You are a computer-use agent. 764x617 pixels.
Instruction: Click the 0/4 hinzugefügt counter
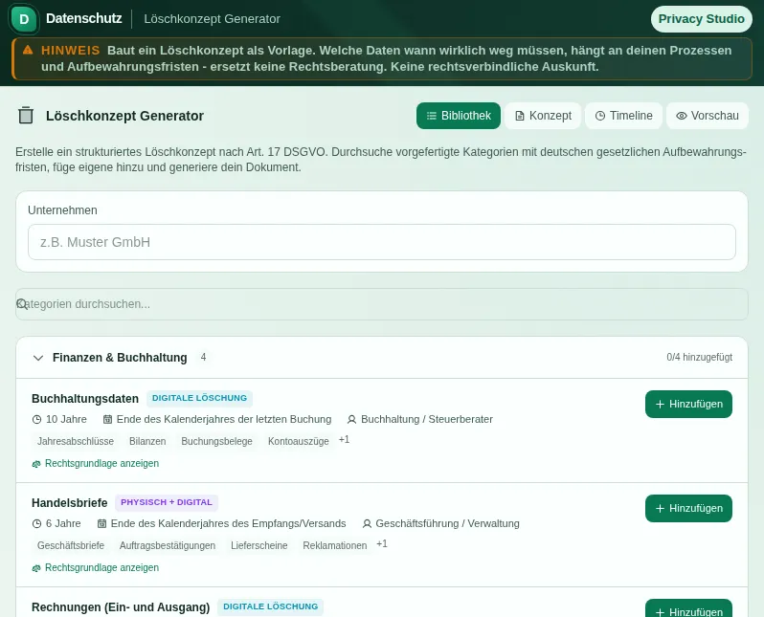[699, 358]
